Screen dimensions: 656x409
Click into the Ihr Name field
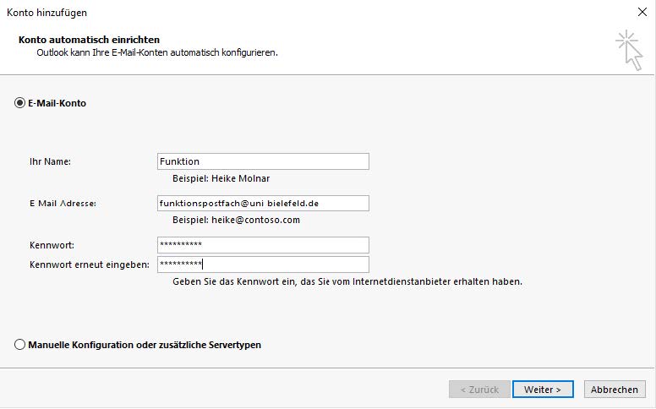click(x=263, y=161)
